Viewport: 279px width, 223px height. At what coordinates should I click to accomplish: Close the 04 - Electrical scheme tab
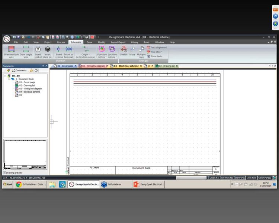tap(141, 66)
